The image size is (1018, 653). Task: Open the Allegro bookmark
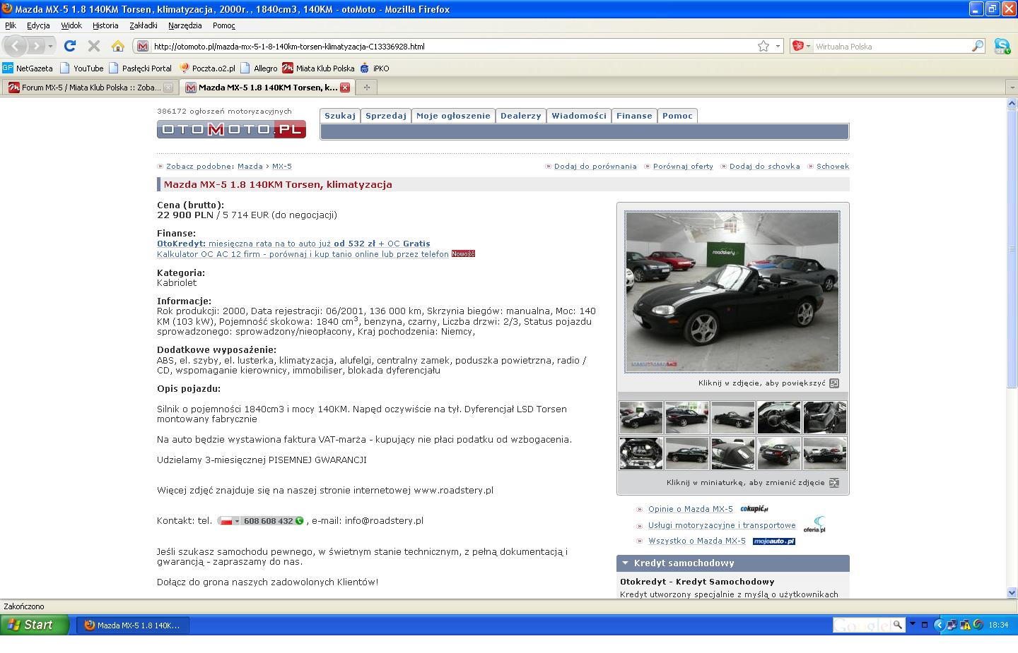[259, 68]
